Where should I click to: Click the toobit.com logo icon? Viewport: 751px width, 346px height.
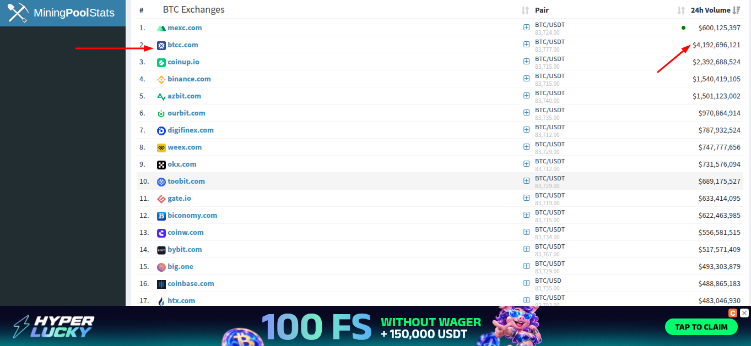tap(161, 182)
